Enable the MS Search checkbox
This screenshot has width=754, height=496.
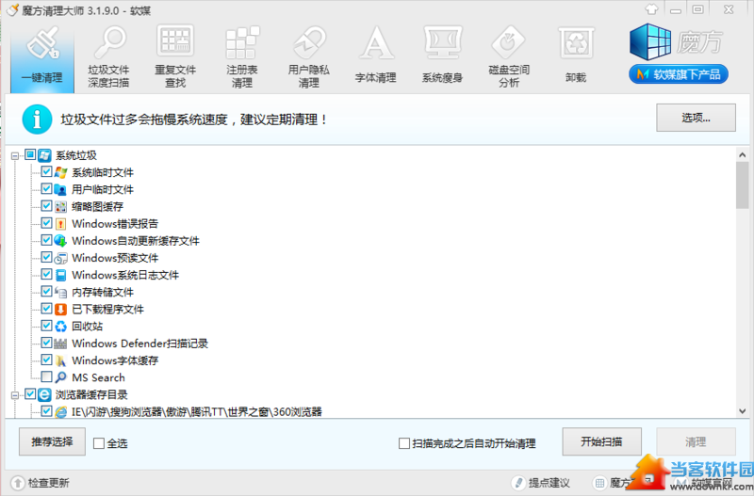(46, 376)
